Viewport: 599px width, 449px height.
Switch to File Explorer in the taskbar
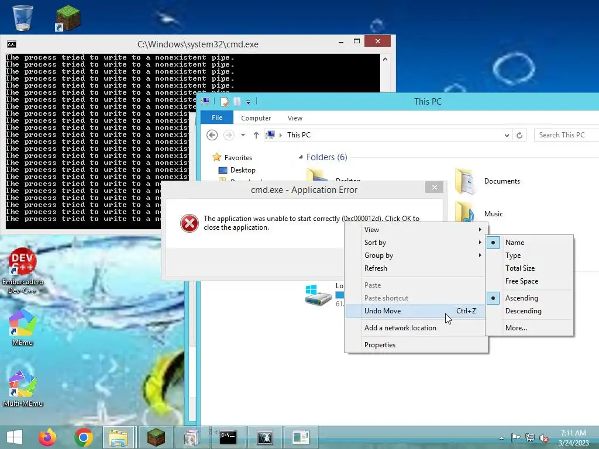pos(118,437)
